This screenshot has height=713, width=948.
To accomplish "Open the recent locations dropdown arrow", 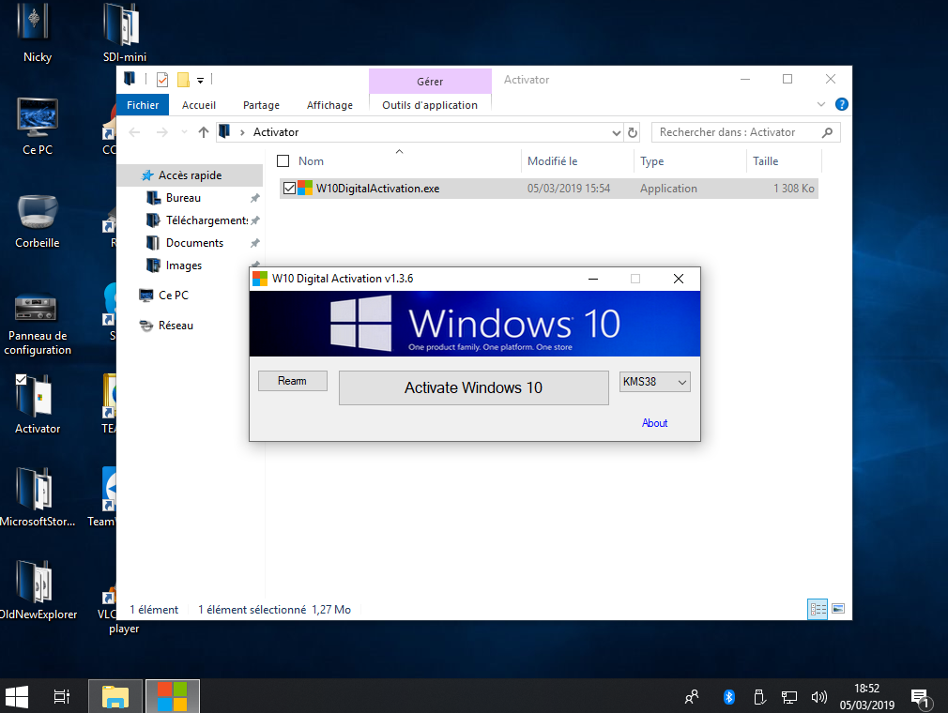I will click(x=184, y=132).
